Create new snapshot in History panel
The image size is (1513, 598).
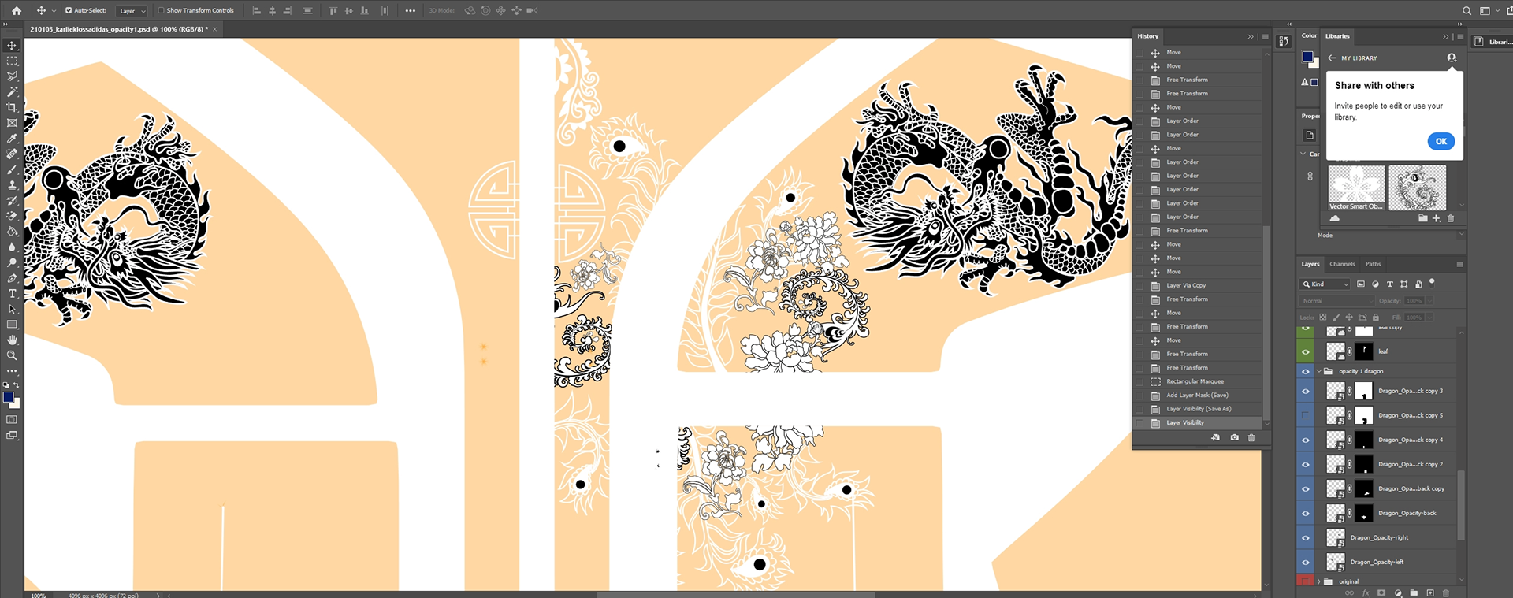point(1234,437)
